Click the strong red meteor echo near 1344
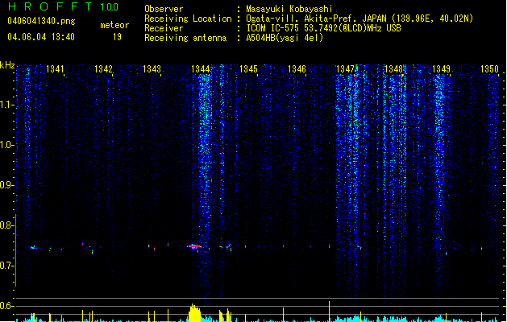Screen dimensions: 507x322 (x=194, y=246)
